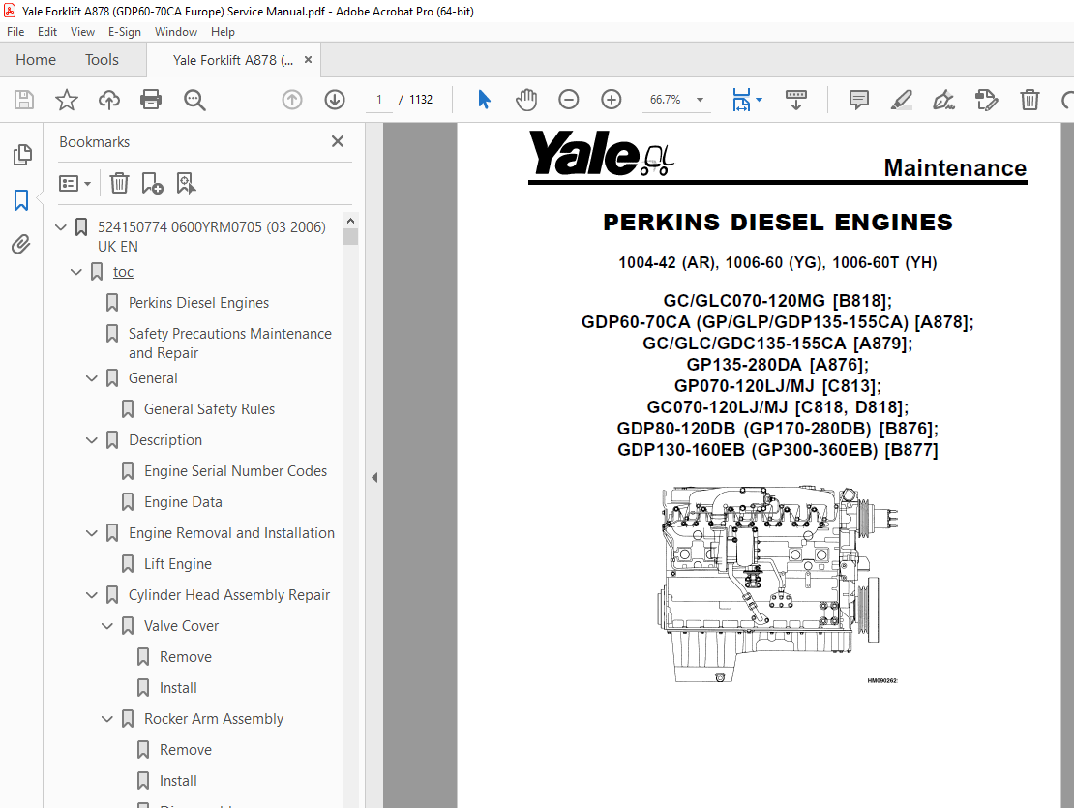The height and width of the screenshot is (808, 1074).
Task: Open the sign document pen tool
Action: (943, 100)
